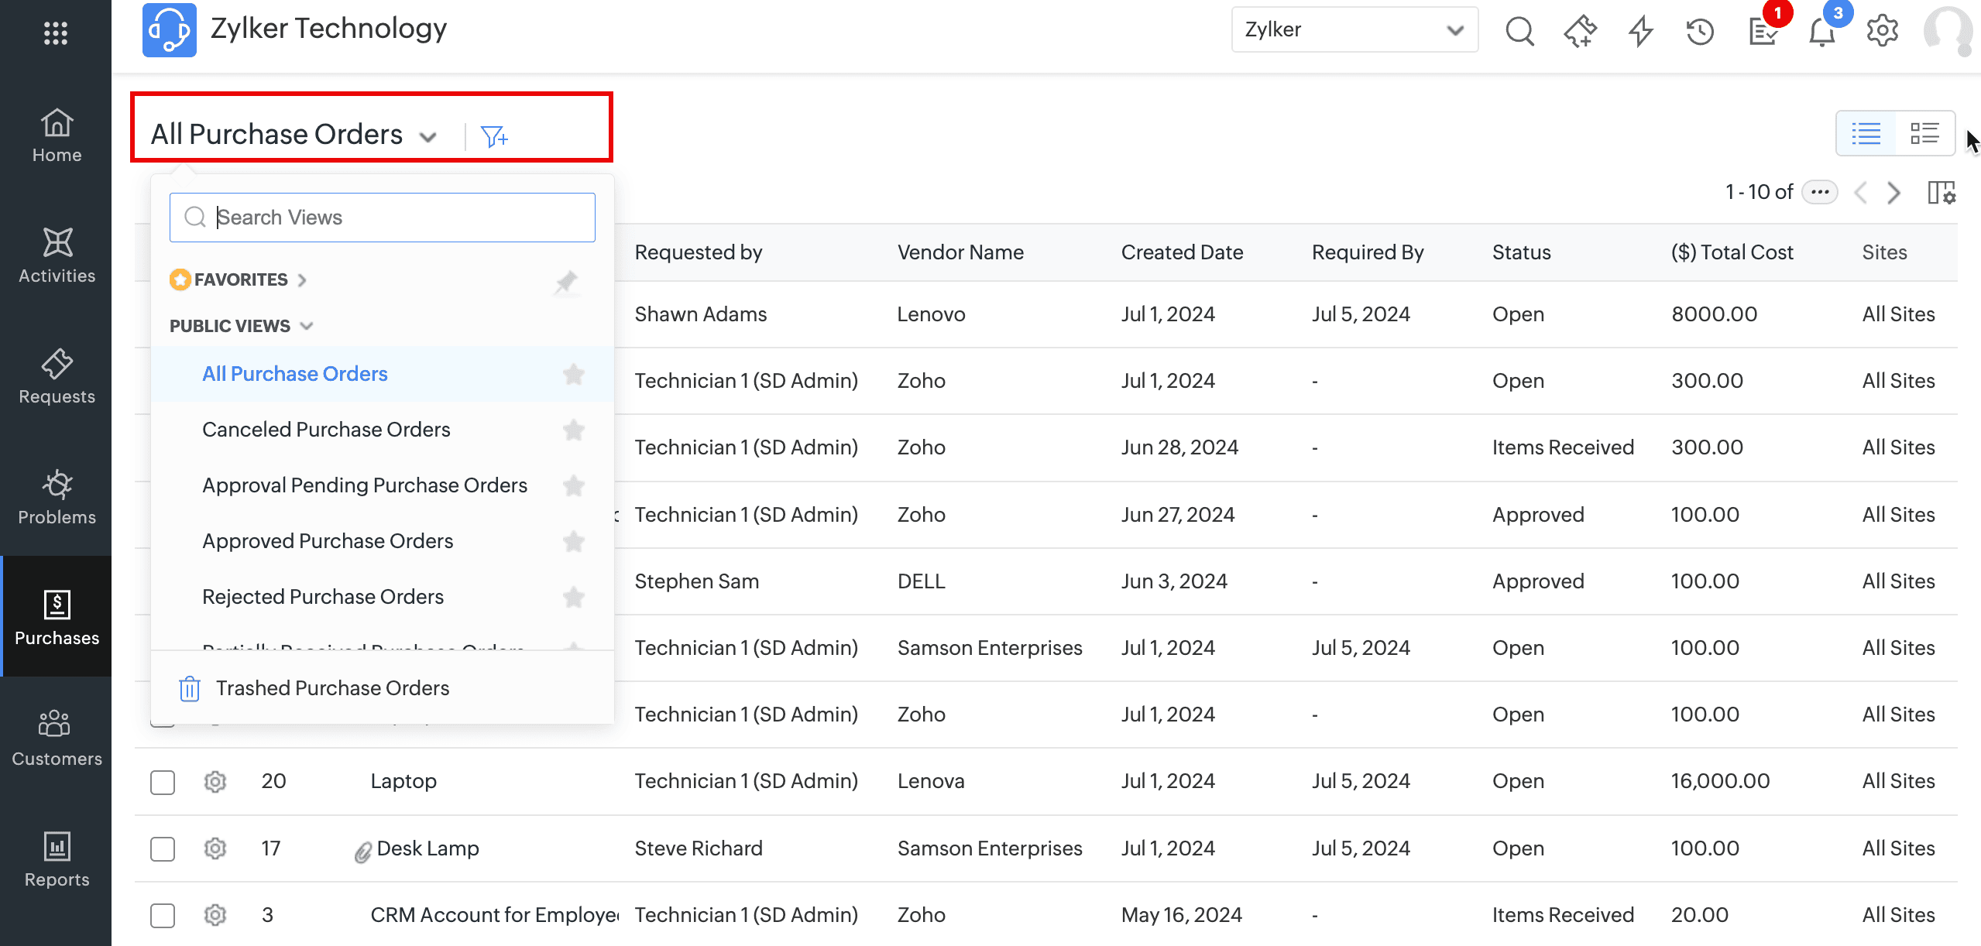Select the Desk Lamp row checkbox
This screenshot has height=946, width=1981.
[x=163, y=848]
